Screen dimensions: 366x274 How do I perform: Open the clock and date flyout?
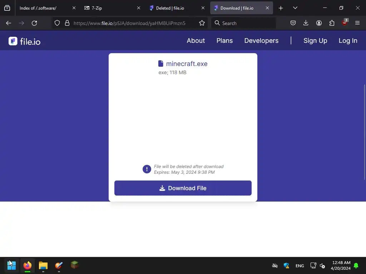[x=341, y=265]
